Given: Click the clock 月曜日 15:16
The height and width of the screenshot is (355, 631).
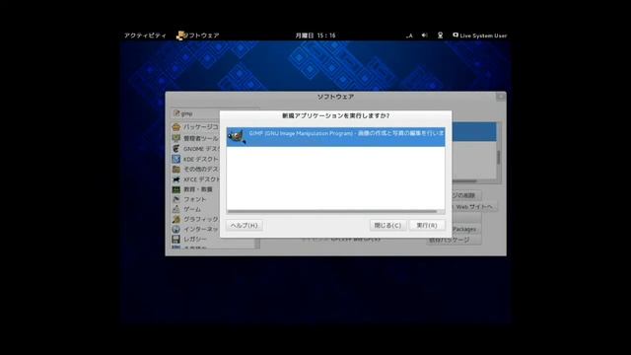Looking at the screenshot, I should 315,35.
